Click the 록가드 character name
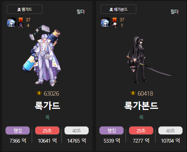This screenshot has height=152, width=187. click(47, 106)
